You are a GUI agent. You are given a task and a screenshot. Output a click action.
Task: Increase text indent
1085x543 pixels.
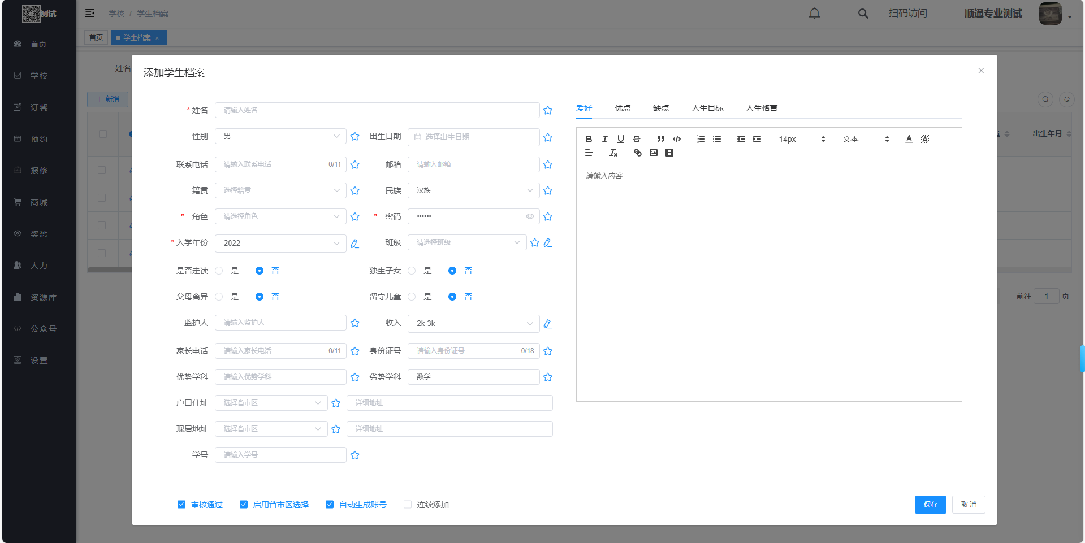click(757, 139)
